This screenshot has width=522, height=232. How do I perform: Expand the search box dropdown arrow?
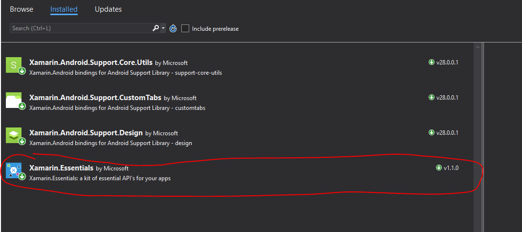click(x=163, y=28)
